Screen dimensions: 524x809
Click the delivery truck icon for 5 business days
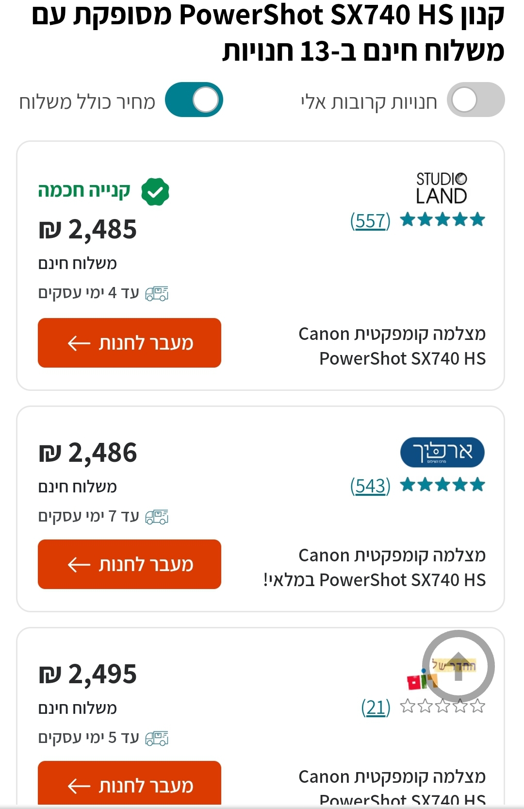[x=157, y=738]
